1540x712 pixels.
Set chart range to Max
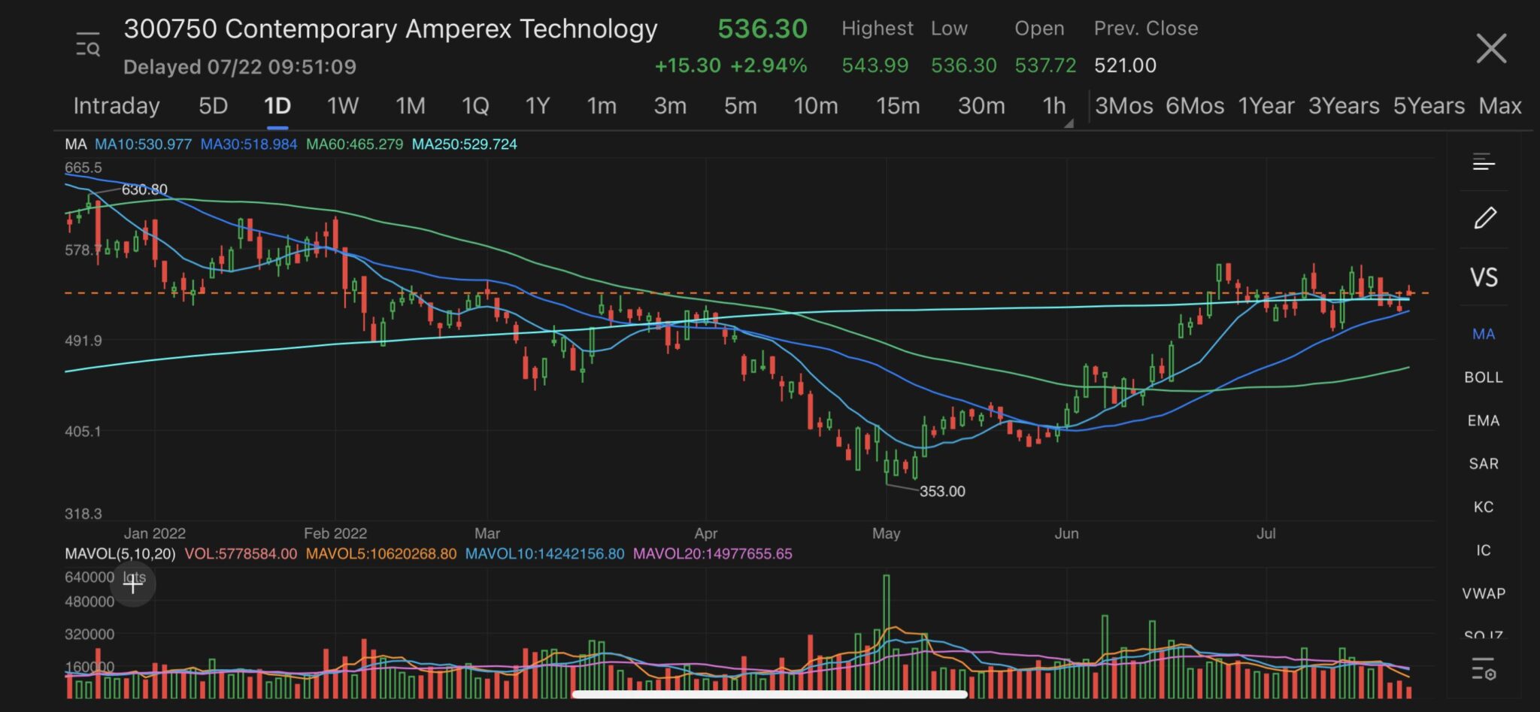coord(1500,106)
